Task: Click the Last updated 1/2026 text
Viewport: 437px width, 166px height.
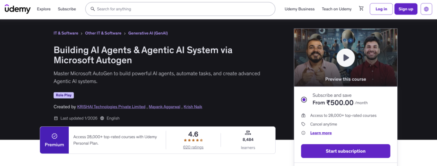Action: tap(79, 118)
